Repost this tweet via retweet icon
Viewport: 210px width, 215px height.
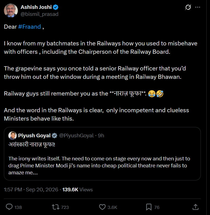click(55, 207)
